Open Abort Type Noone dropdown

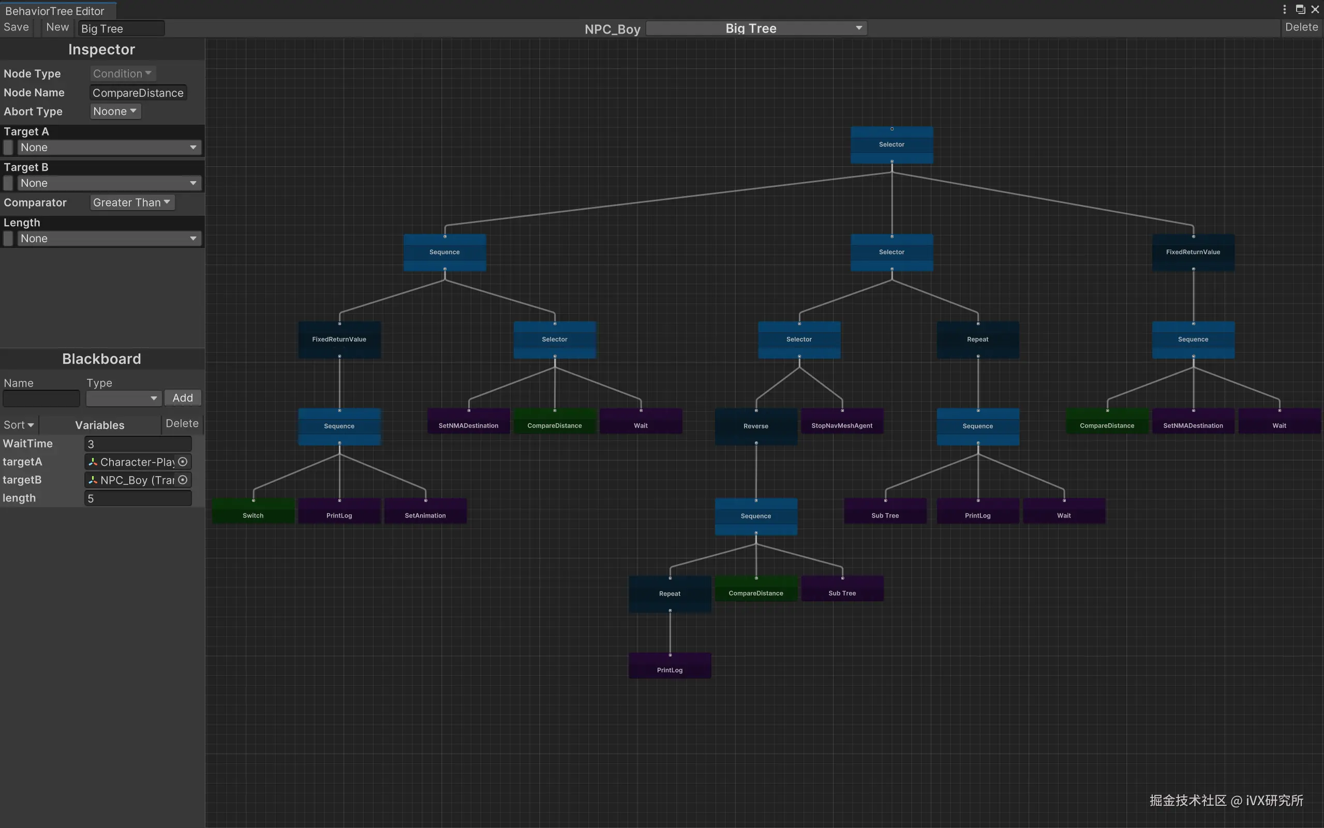tap(115, 111)
